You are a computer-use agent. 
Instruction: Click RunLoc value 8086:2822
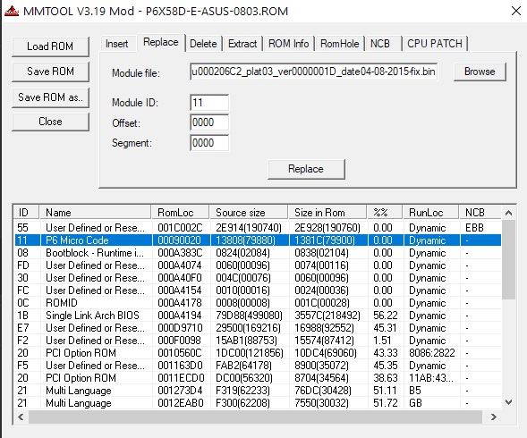click(x=432, y=353)
